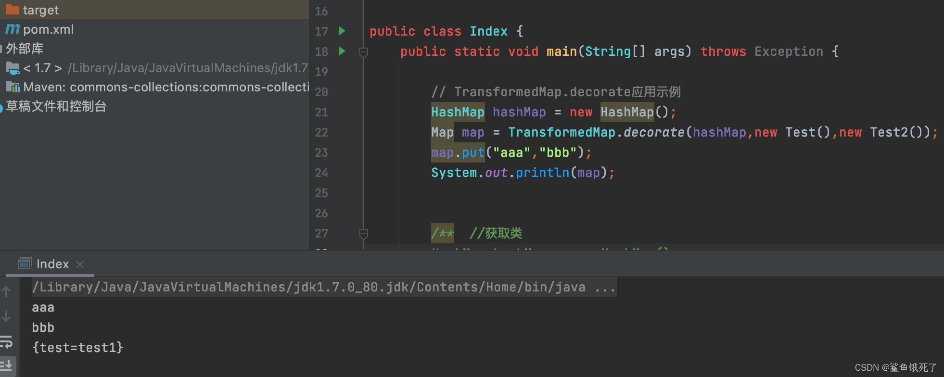Click the class name Index in the code
This screenshot has width=944, height=377.
[x=488, y=31]
